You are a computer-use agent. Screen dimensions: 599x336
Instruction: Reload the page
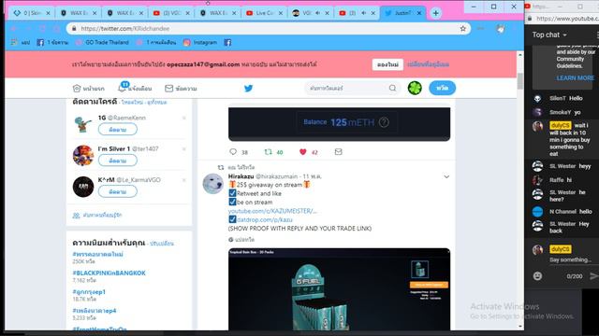[42, 29]
